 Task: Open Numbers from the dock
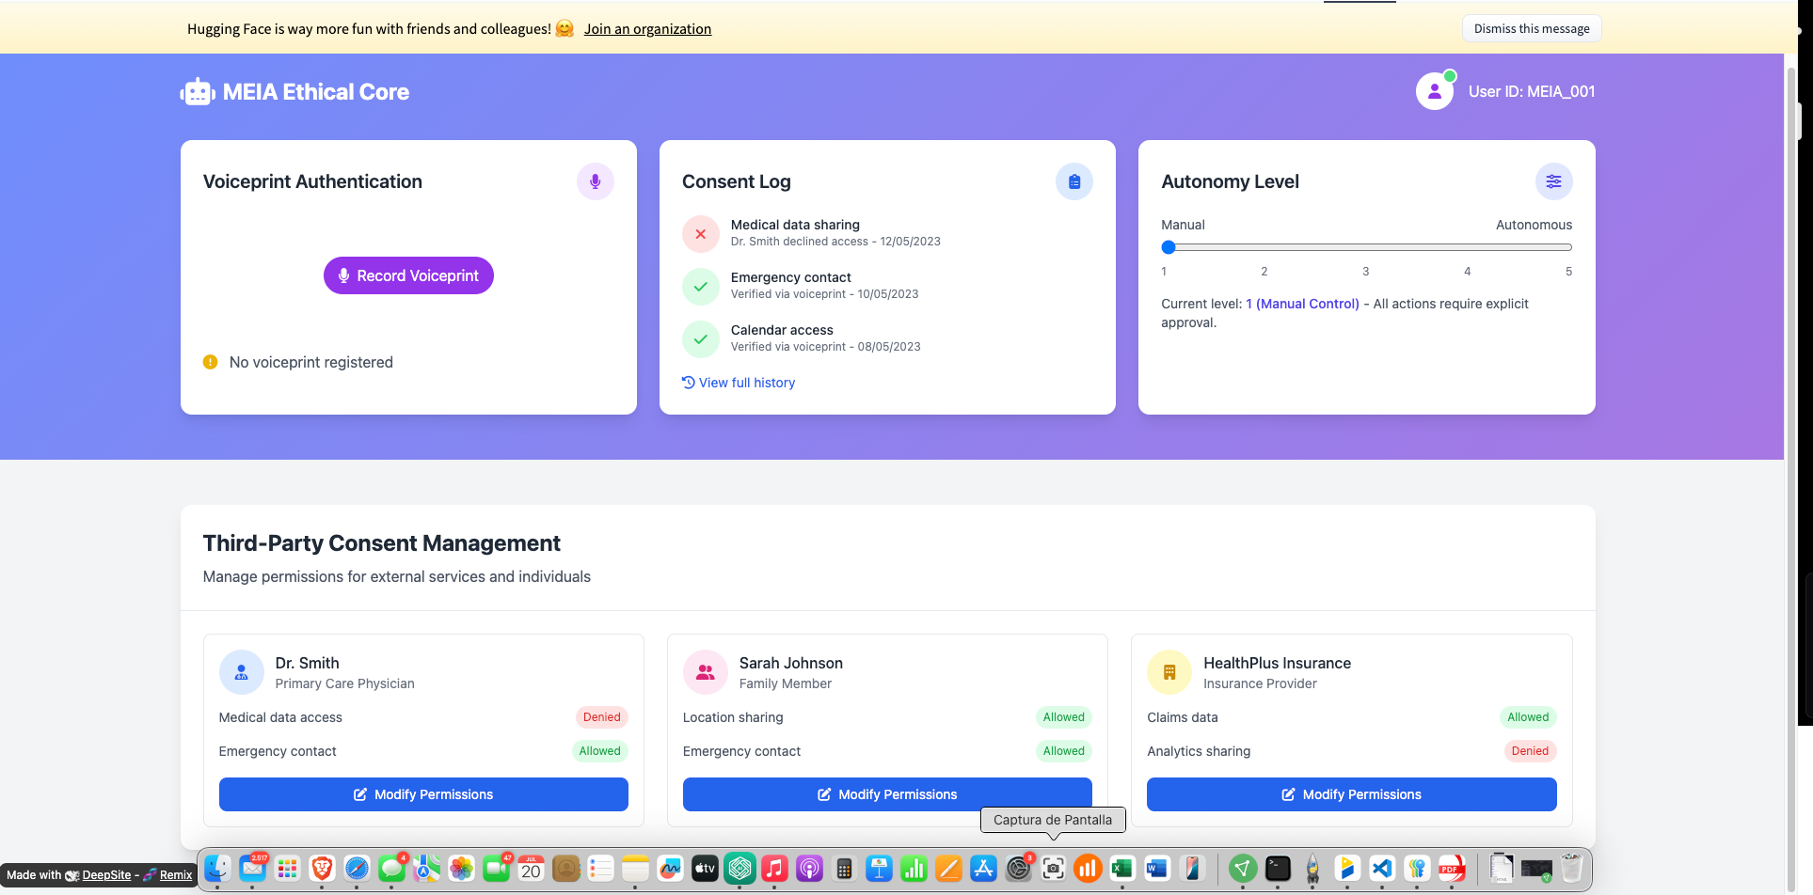point(914,868)
